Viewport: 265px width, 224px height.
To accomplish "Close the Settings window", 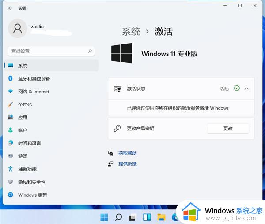I will pyautogui.click(x=255, y=6).
